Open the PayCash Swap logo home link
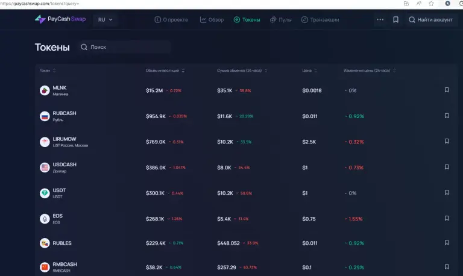 (x=60, y=19)
